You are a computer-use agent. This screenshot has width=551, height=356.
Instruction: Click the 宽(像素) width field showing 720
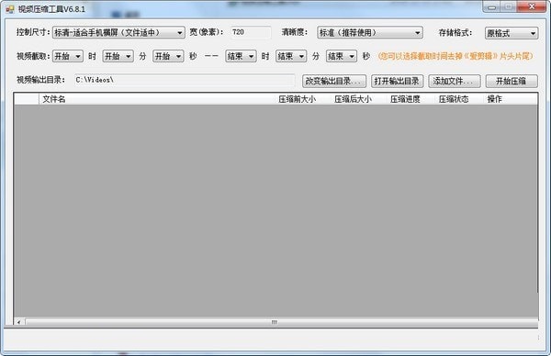(251, 32)
